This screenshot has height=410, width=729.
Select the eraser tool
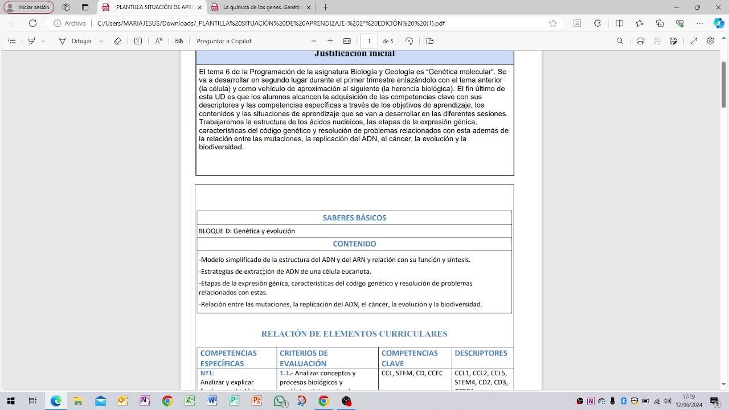click(117, 41)
